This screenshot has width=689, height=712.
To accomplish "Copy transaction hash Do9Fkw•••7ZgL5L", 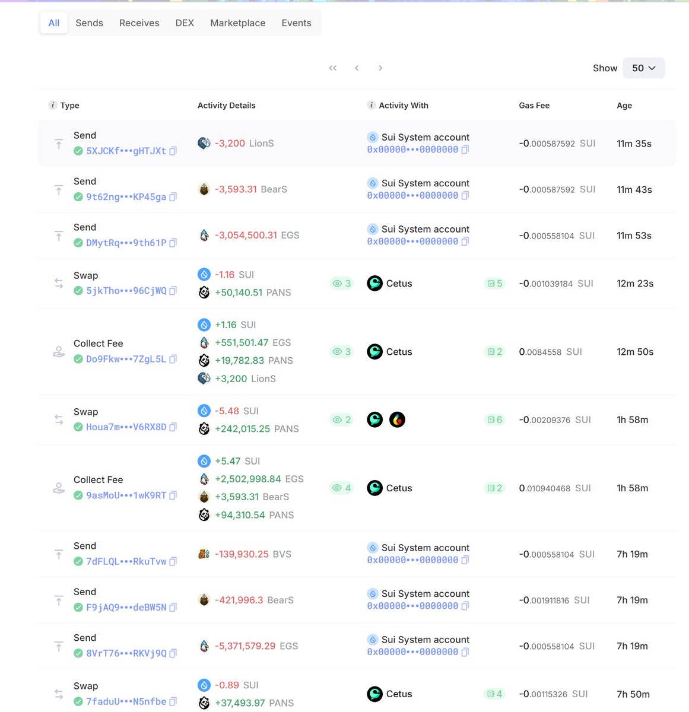I will 173,359.
